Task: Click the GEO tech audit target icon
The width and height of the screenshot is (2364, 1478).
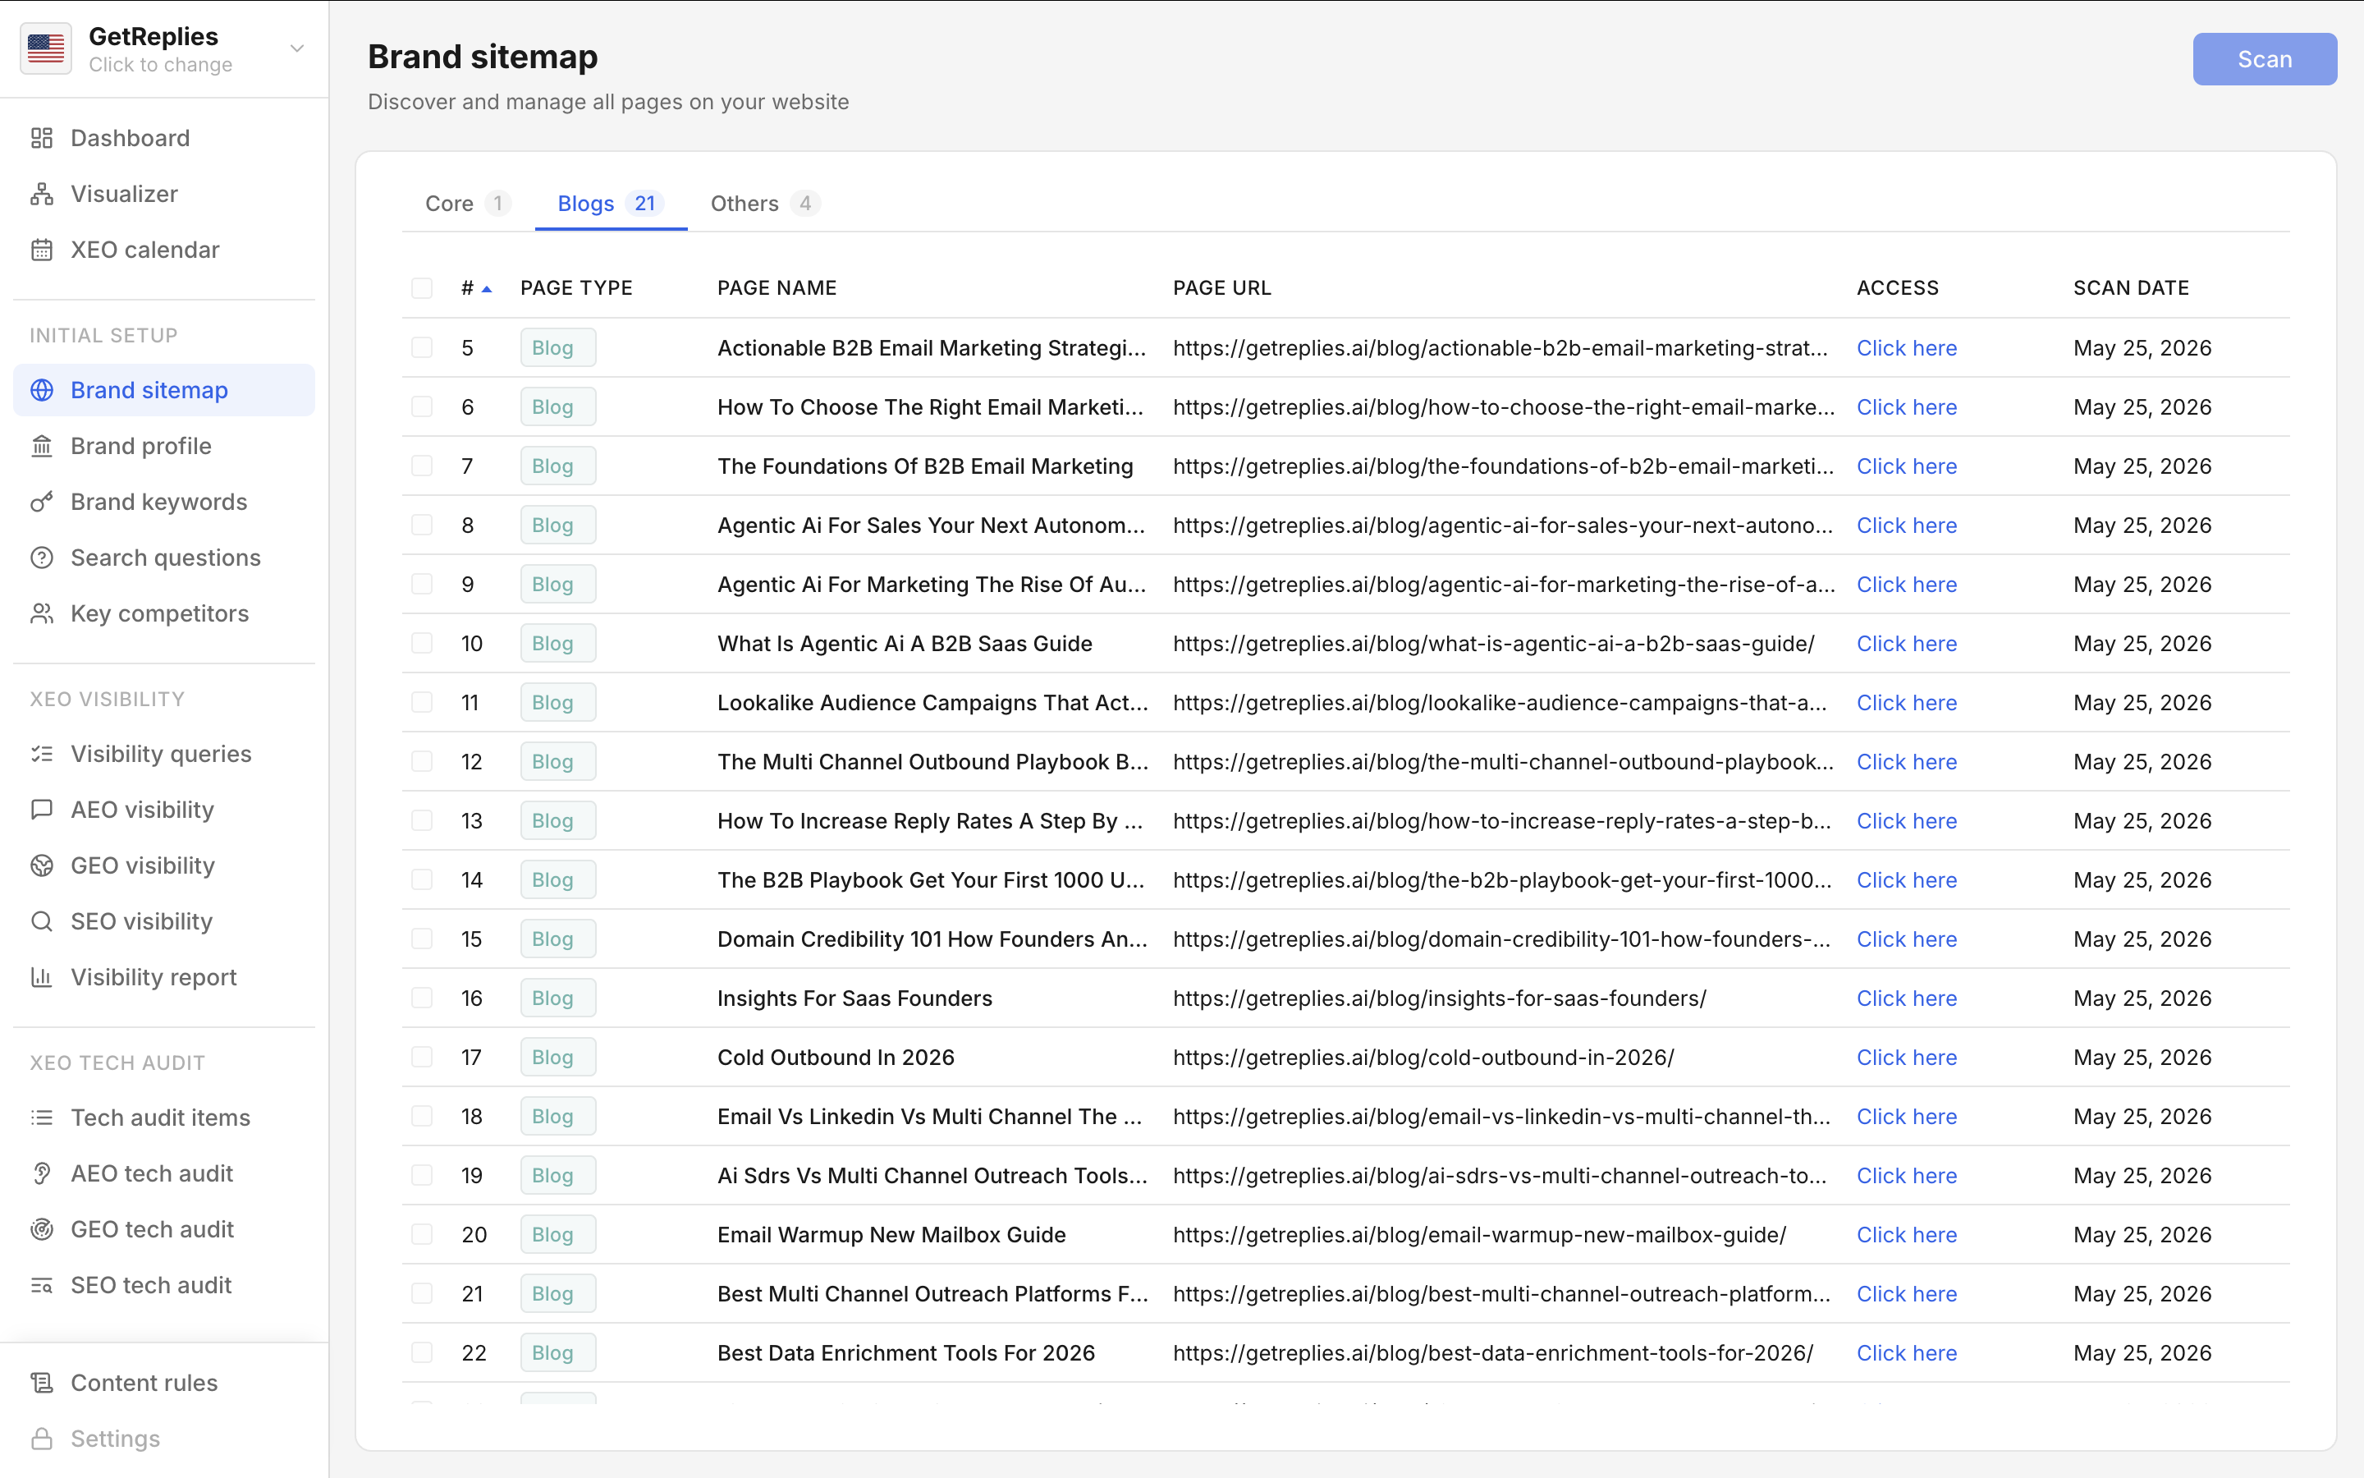Action: [41, 1228]
